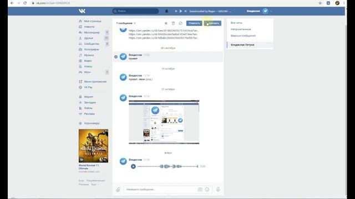Click the Ответить button
Viewport: 355px width, 199px height.
(194, 23)
